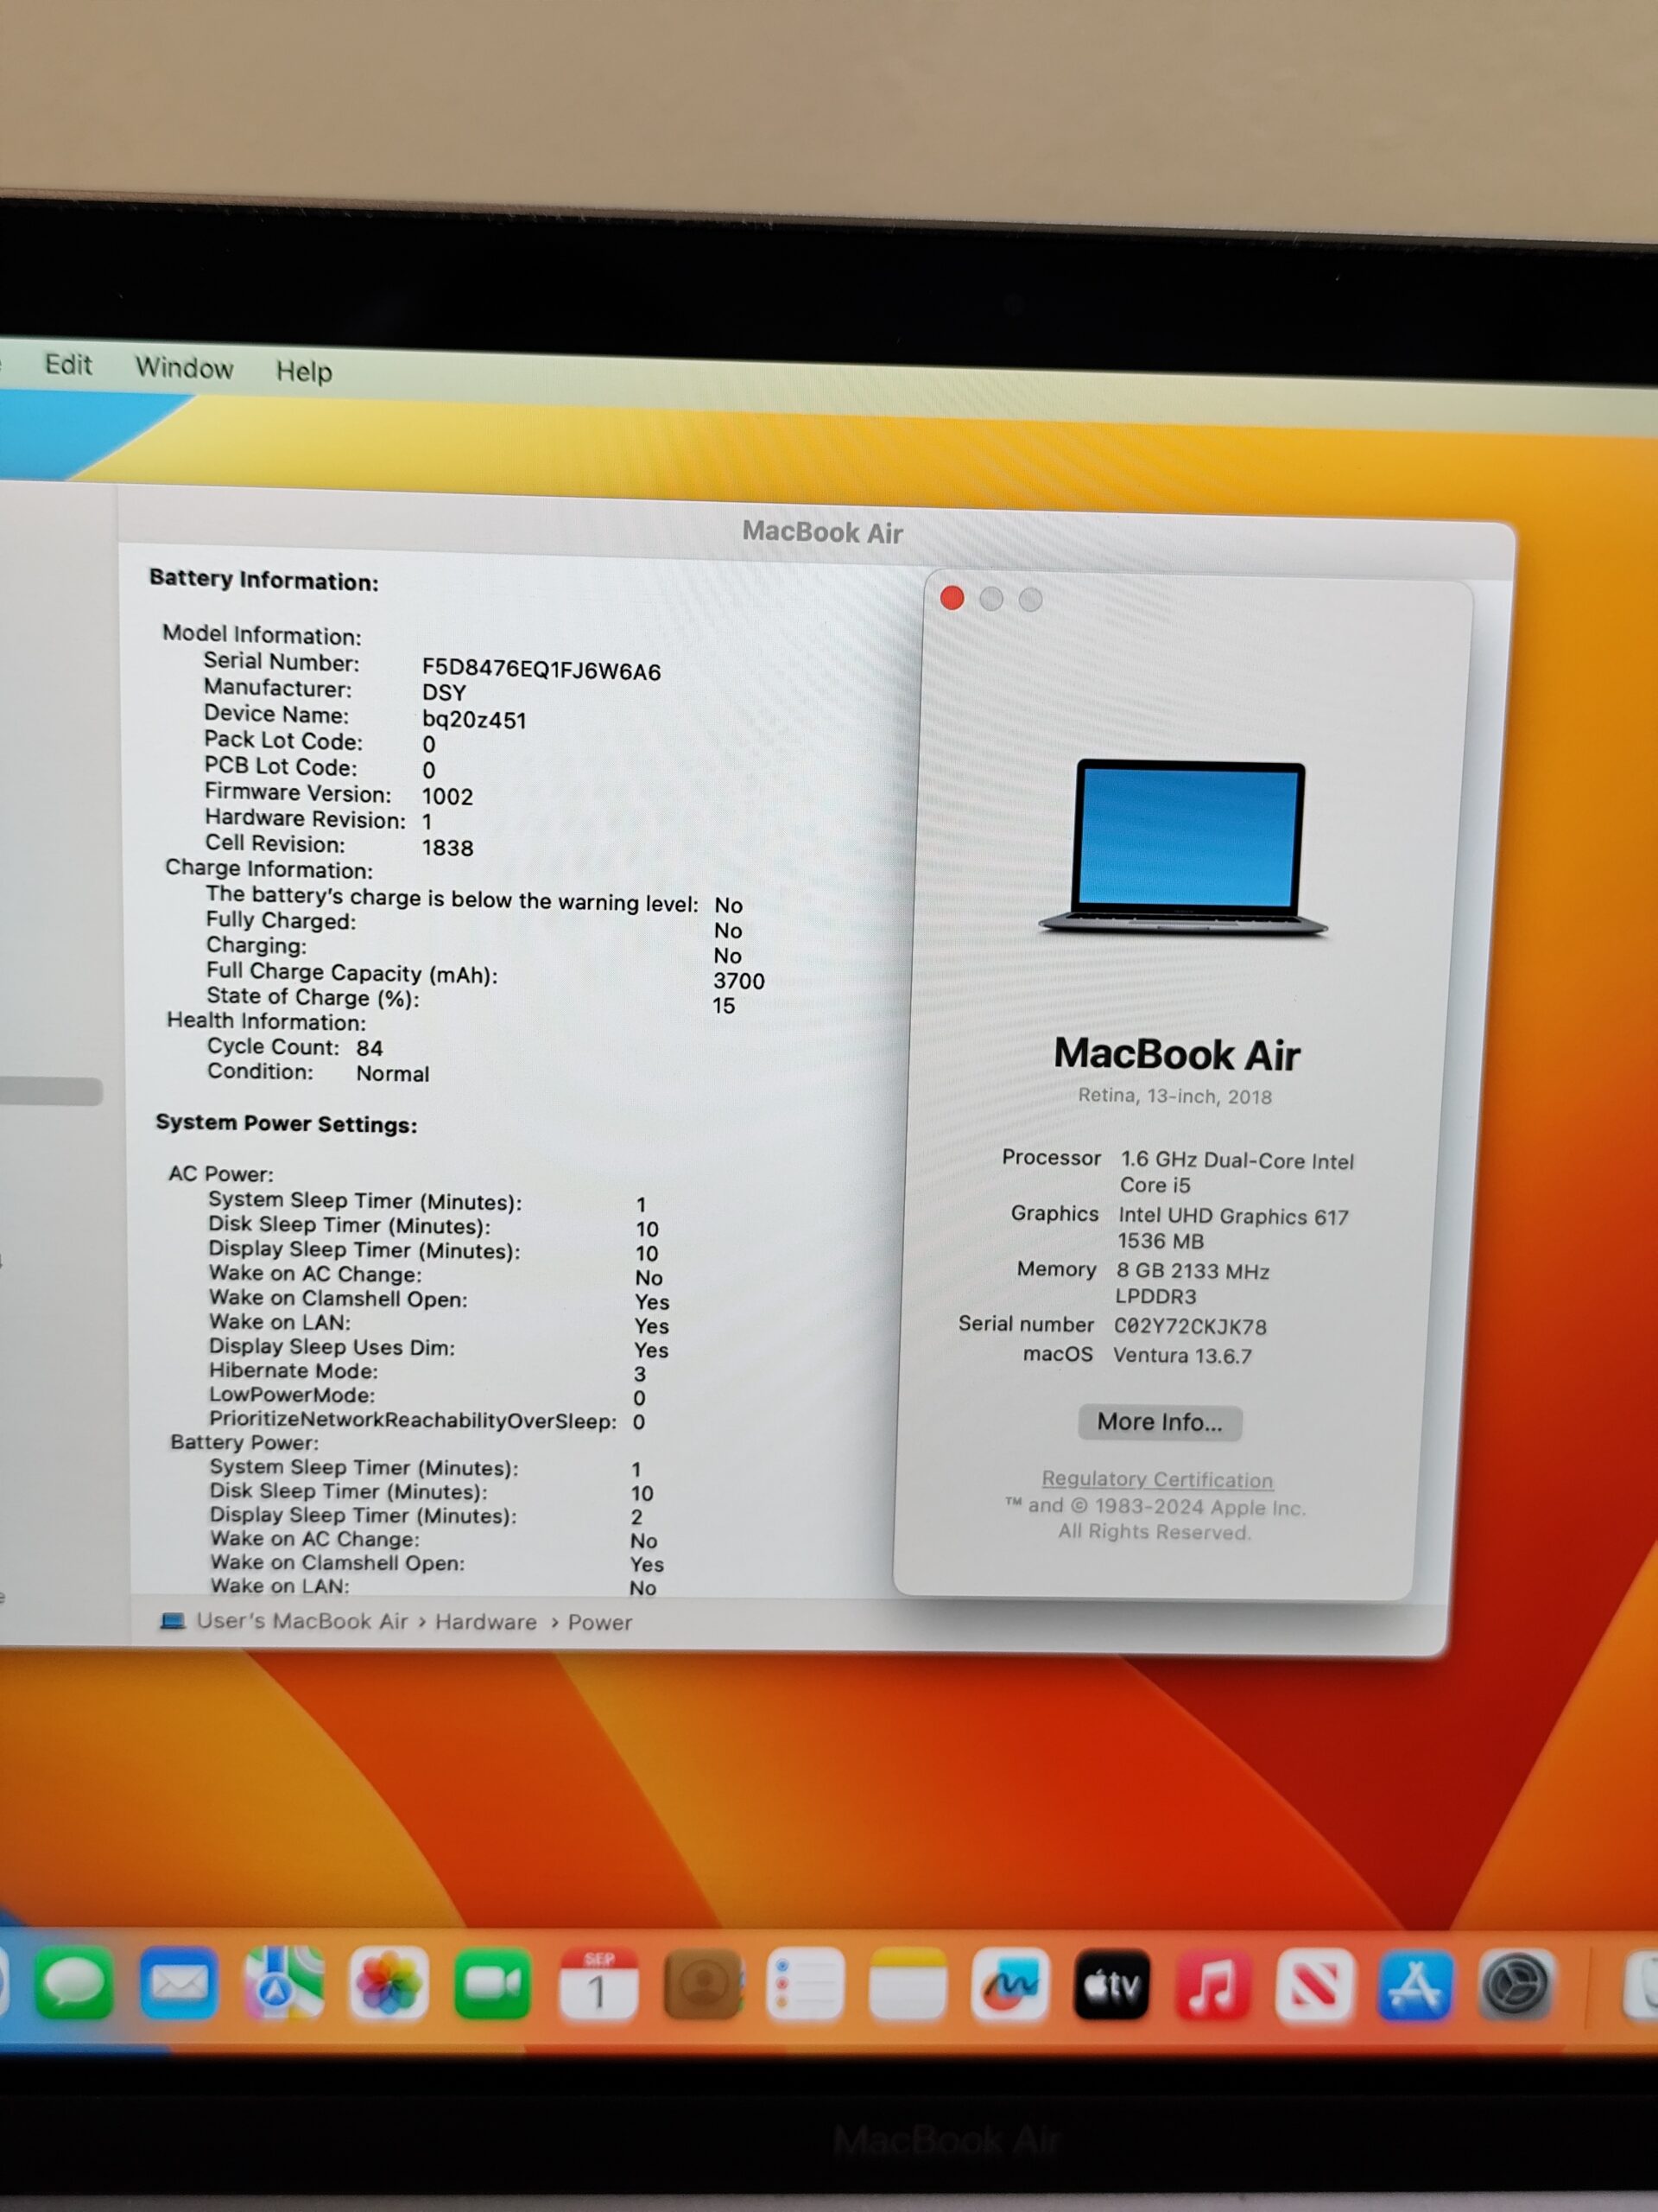Open the Photos app in the Dock
This screenshot has height=2212, width=1658.
coord(389,1984)
